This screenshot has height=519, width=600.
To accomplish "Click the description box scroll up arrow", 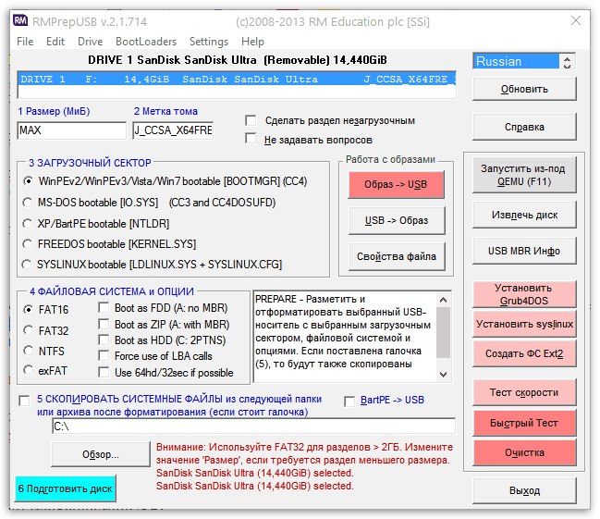I will point(443,300).
